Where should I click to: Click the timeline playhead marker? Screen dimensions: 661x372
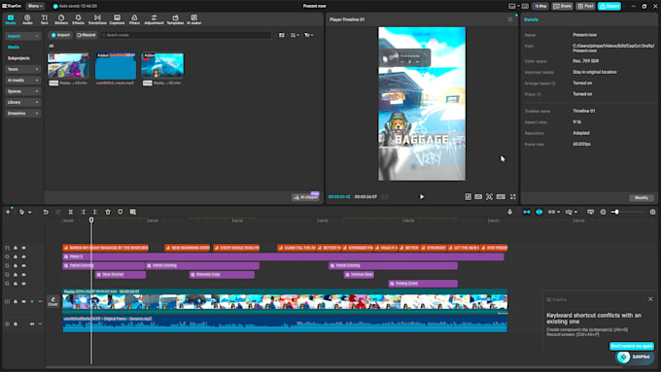pos(91,220)
